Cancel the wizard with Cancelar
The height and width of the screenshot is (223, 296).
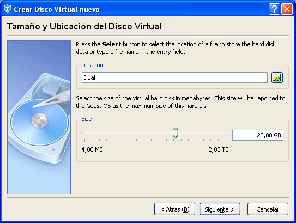click(x=268, y=209)
